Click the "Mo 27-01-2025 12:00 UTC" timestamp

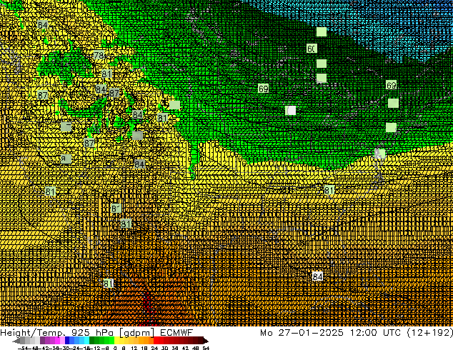331,333
